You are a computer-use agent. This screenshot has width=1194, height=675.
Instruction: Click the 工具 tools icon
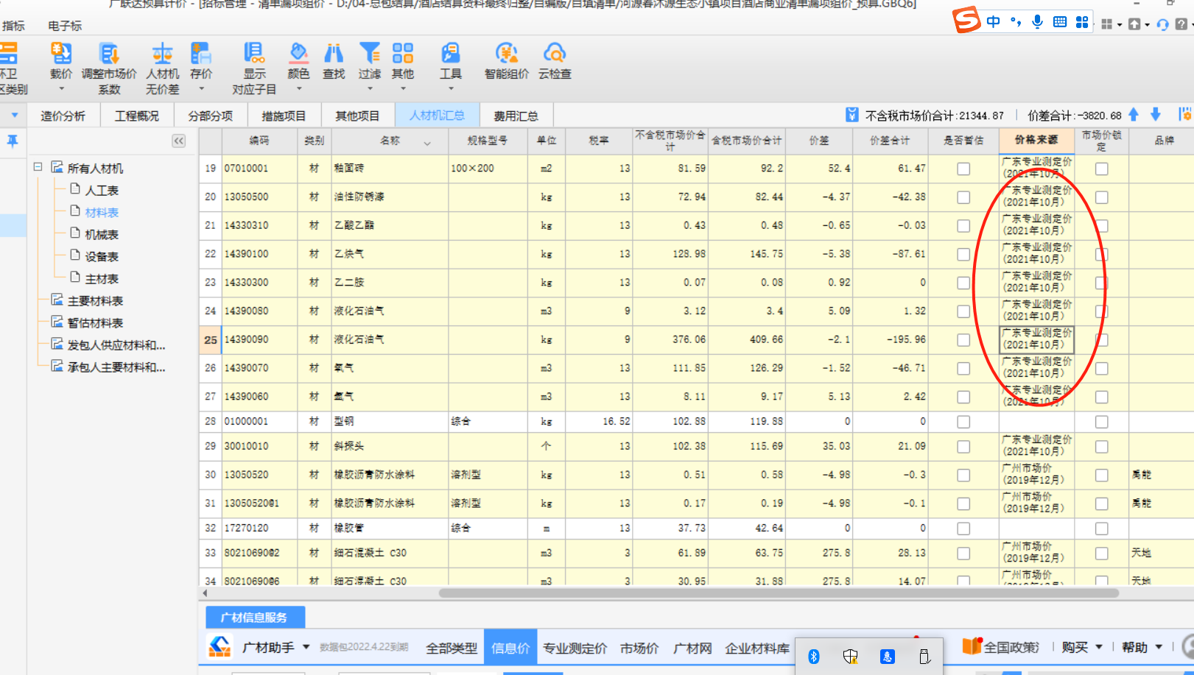click(x=450, y=53)
